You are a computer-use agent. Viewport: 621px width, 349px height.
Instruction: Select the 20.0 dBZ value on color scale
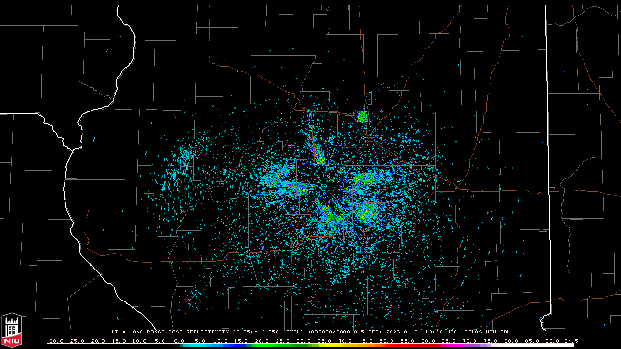262,341
